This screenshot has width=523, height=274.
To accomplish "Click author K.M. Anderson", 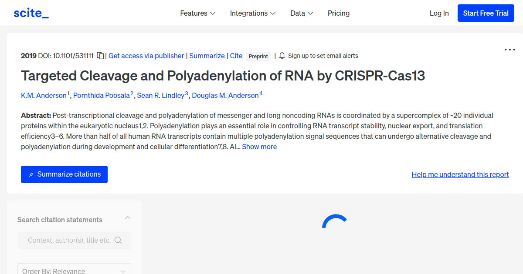I will (44, 95).
